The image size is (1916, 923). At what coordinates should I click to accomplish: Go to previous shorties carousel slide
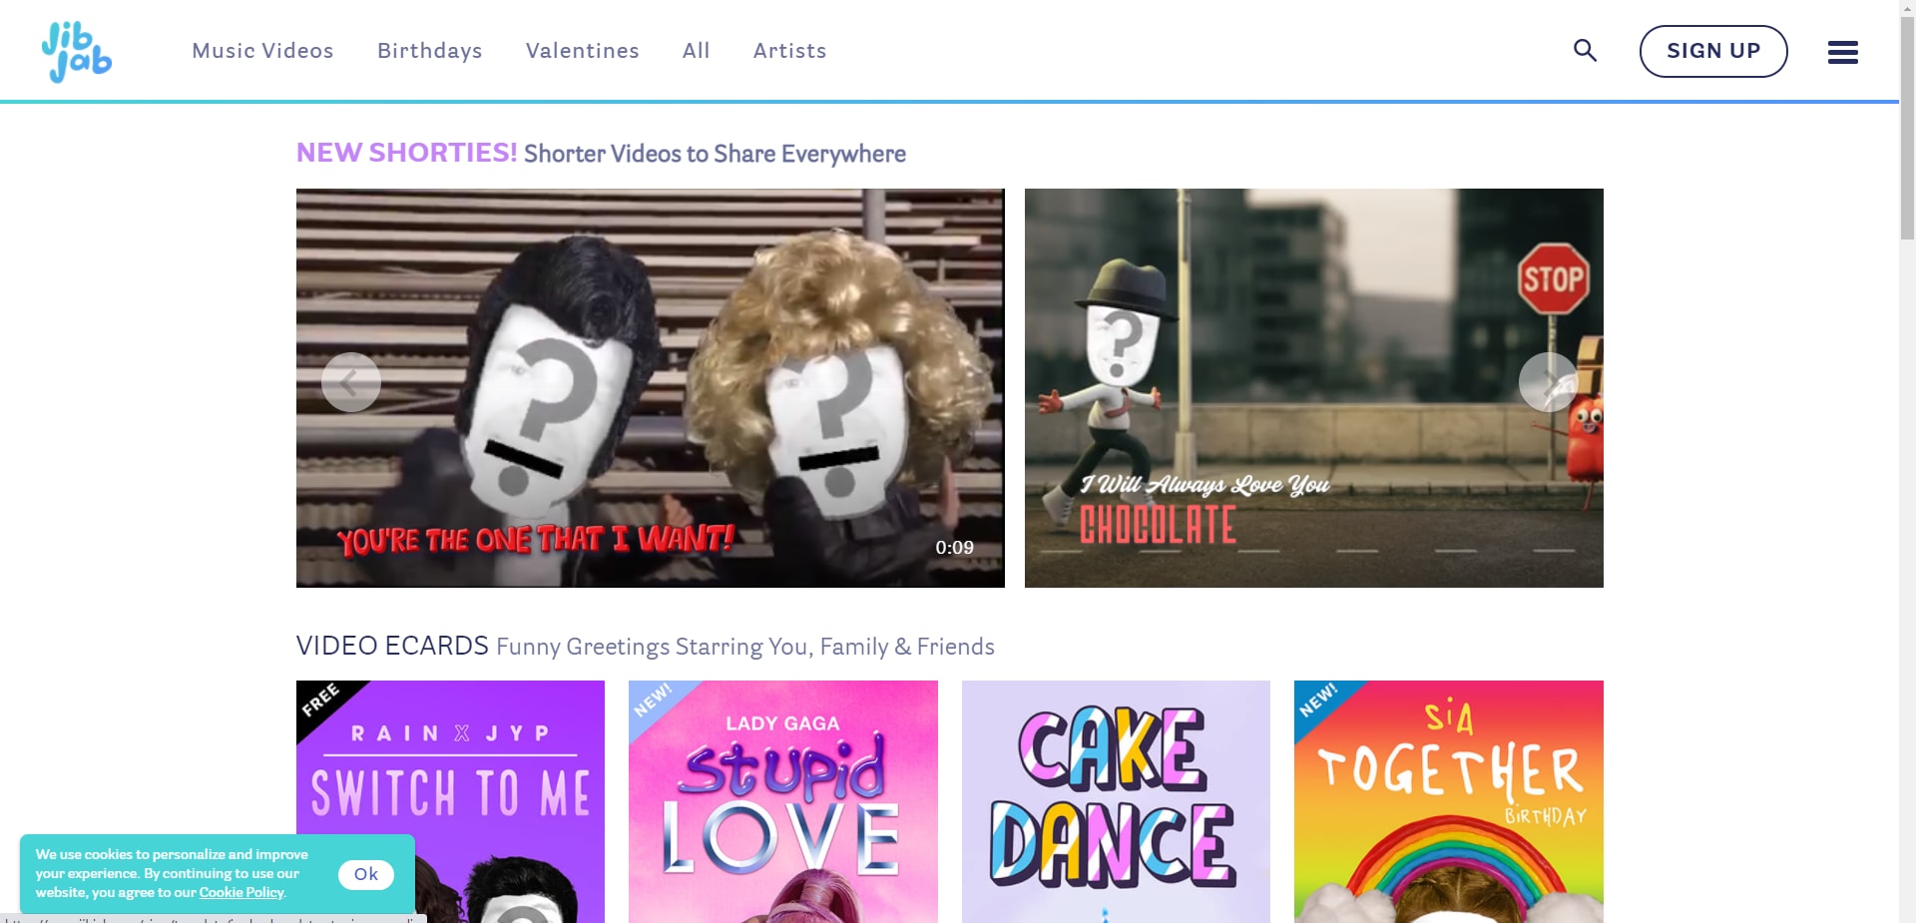[351, 382]
